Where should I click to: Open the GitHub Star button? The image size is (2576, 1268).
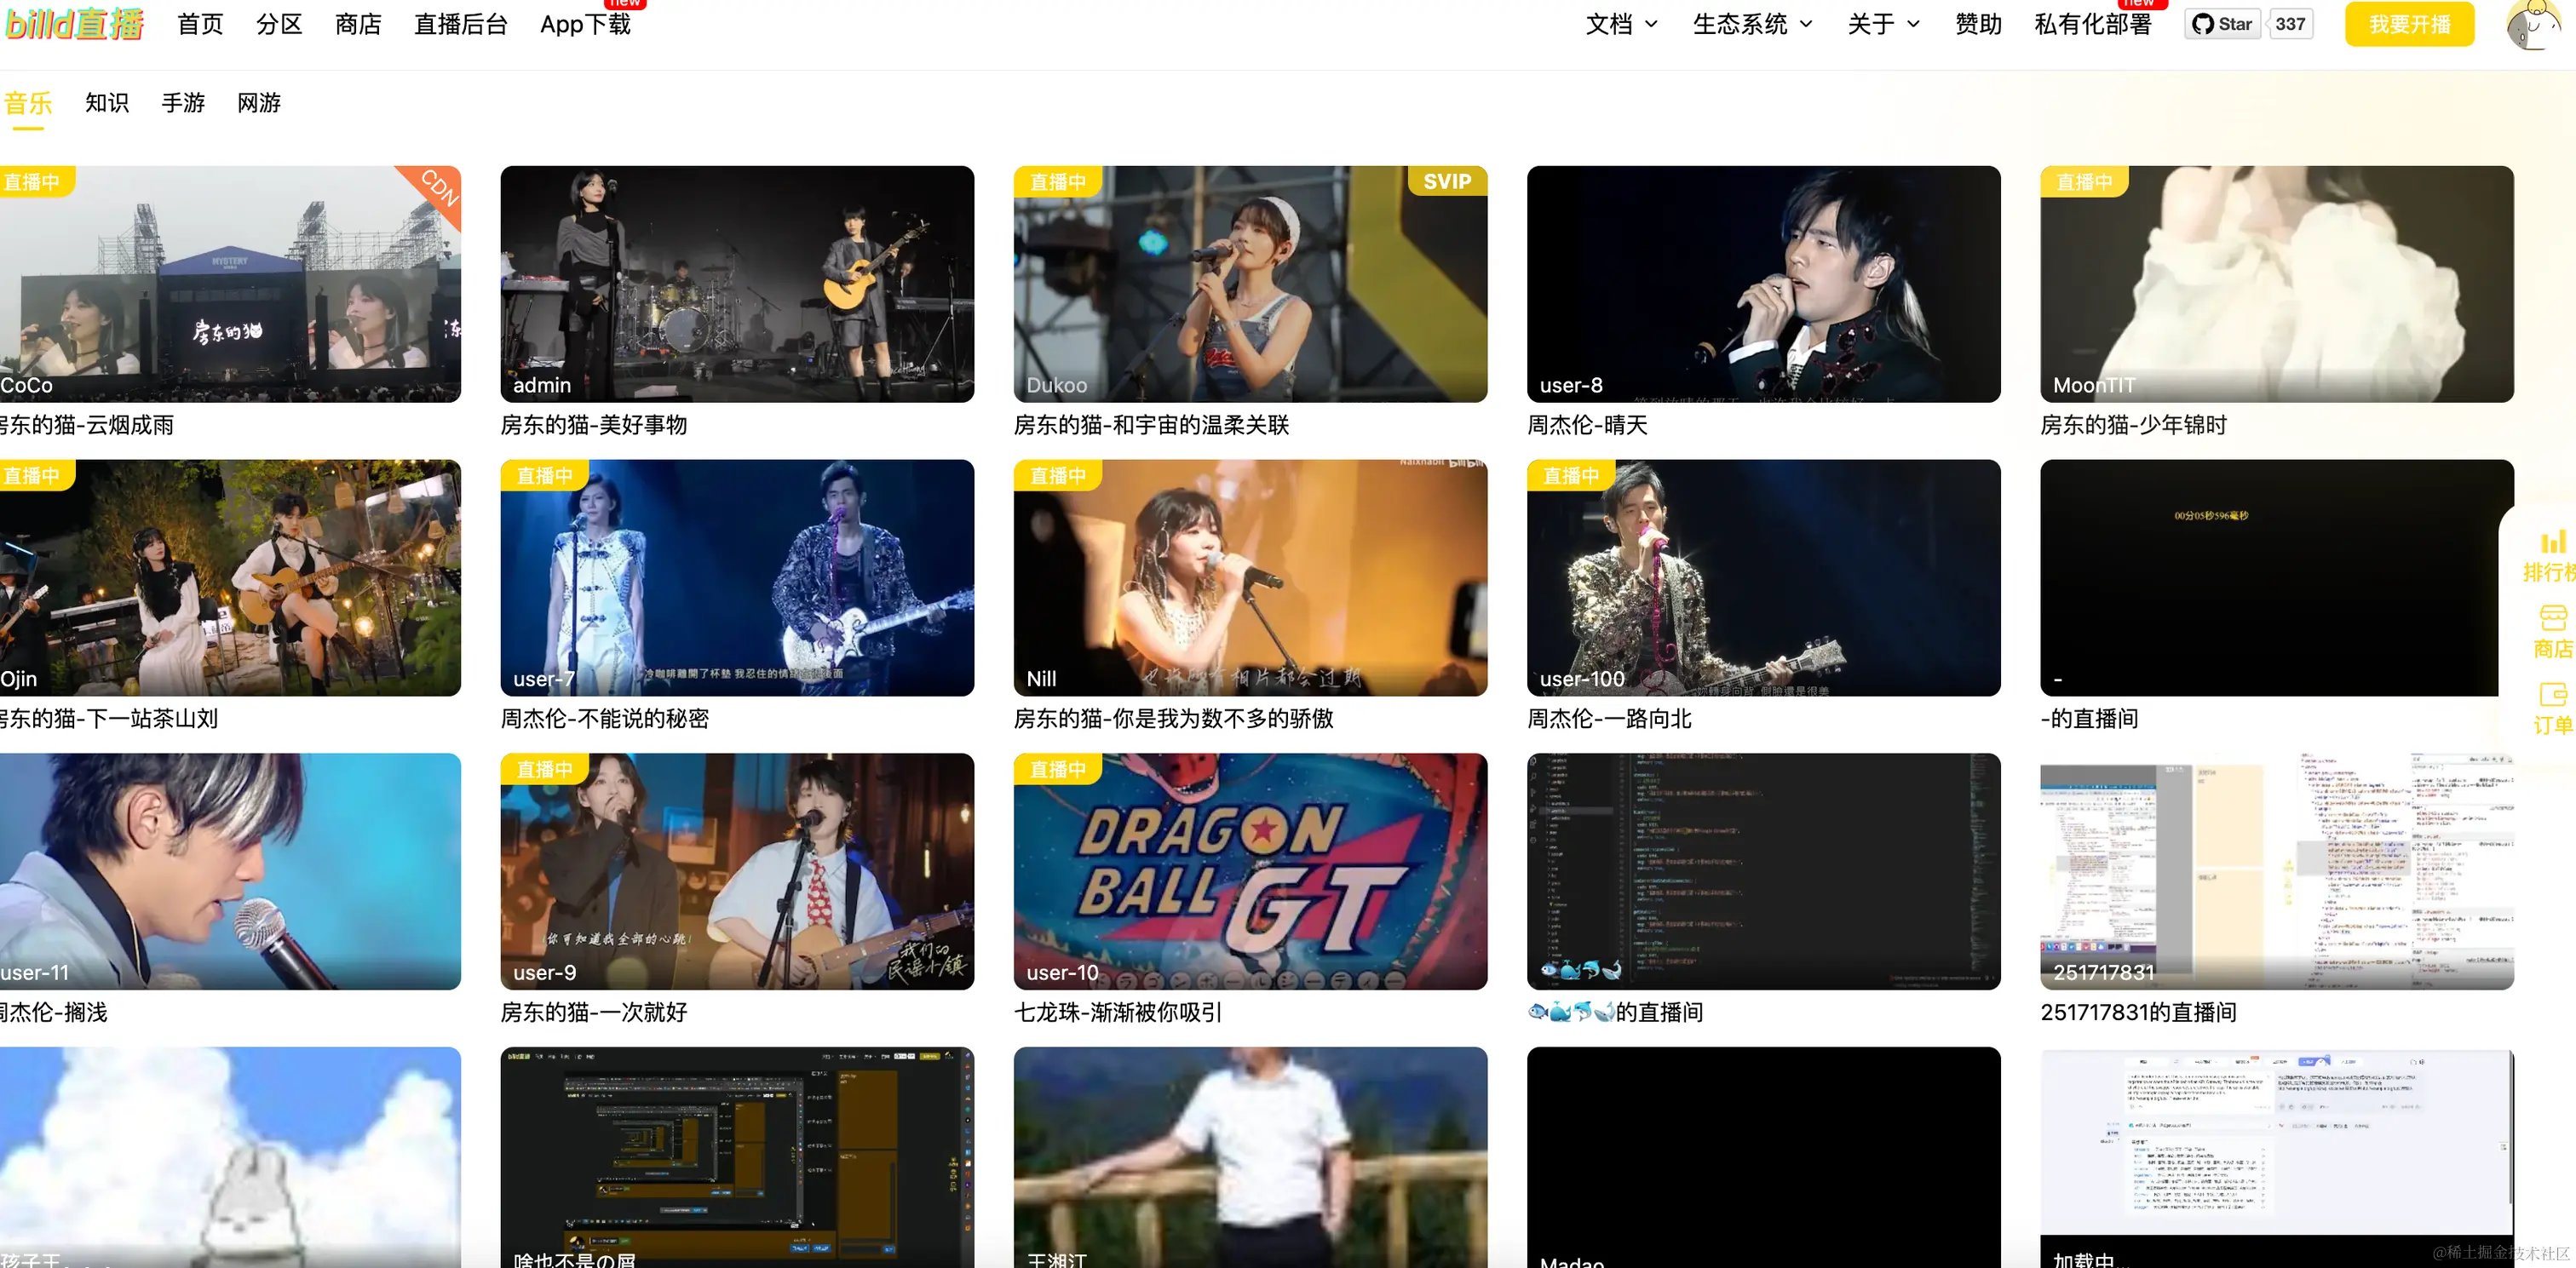point(2222,24)
